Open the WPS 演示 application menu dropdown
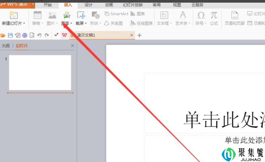265x162 pixels. pos(33,4)
